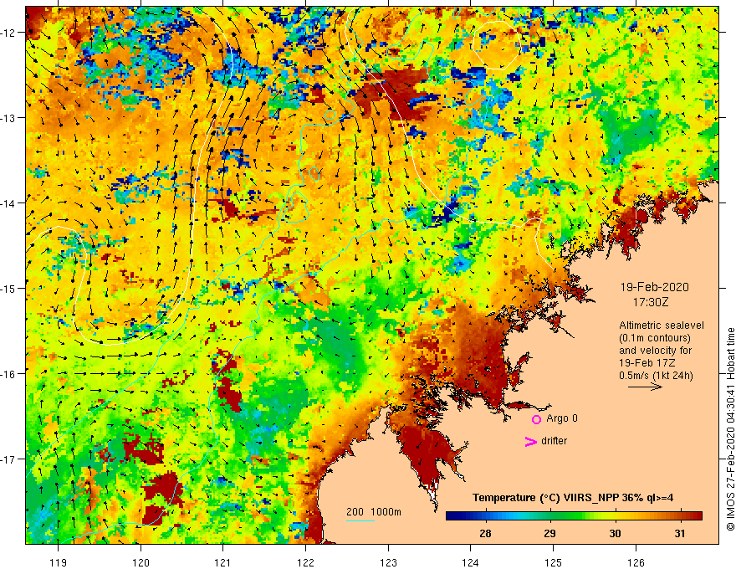Click the magenta drifter arrowhead symbol
The height and width of the screenshot is (569, 736).
tap(531, 441)
